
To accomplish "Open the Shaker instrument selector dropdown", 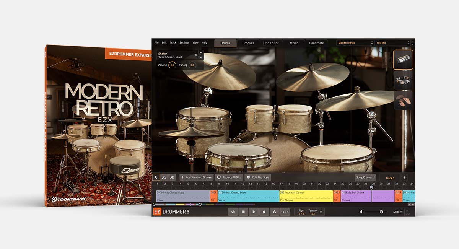I will point(177,55).
